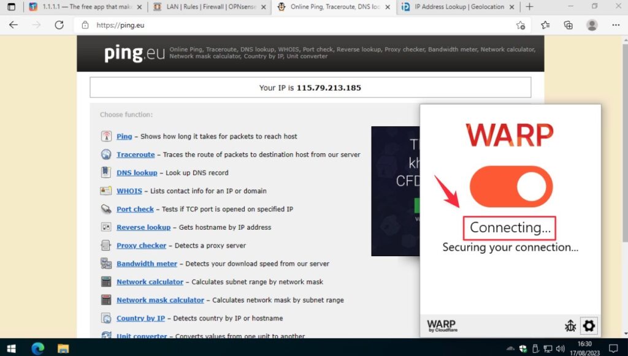Click the Network calculator icon
Screen dimensions: 628x356
106,282
